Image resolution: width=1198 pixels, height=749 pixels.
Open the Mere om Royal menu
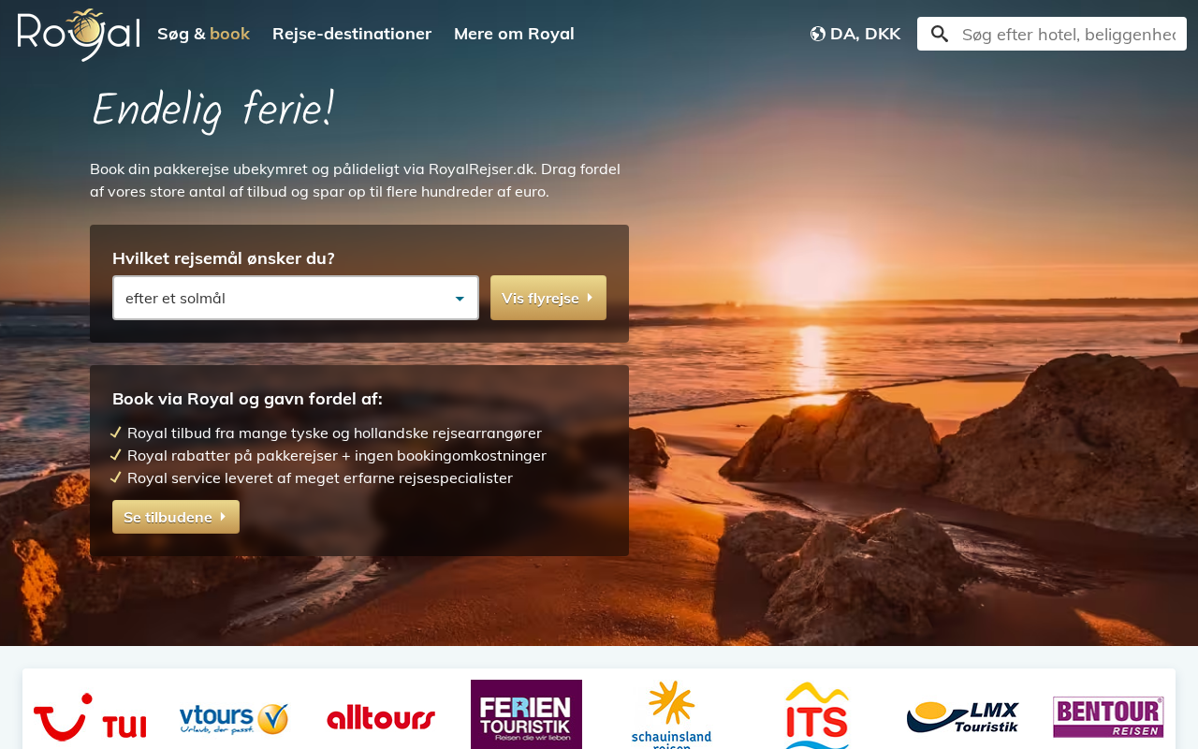point(514,34)
